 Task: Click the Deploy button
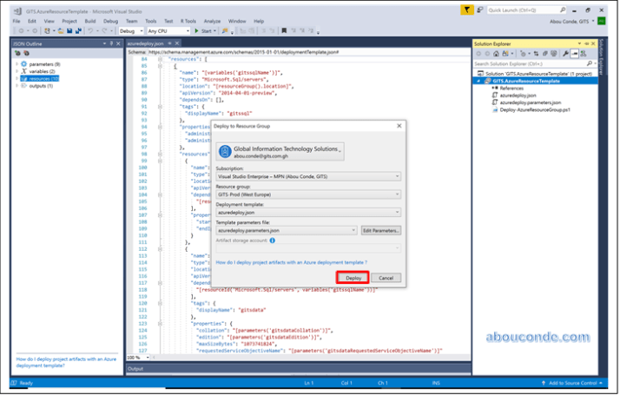353,278
